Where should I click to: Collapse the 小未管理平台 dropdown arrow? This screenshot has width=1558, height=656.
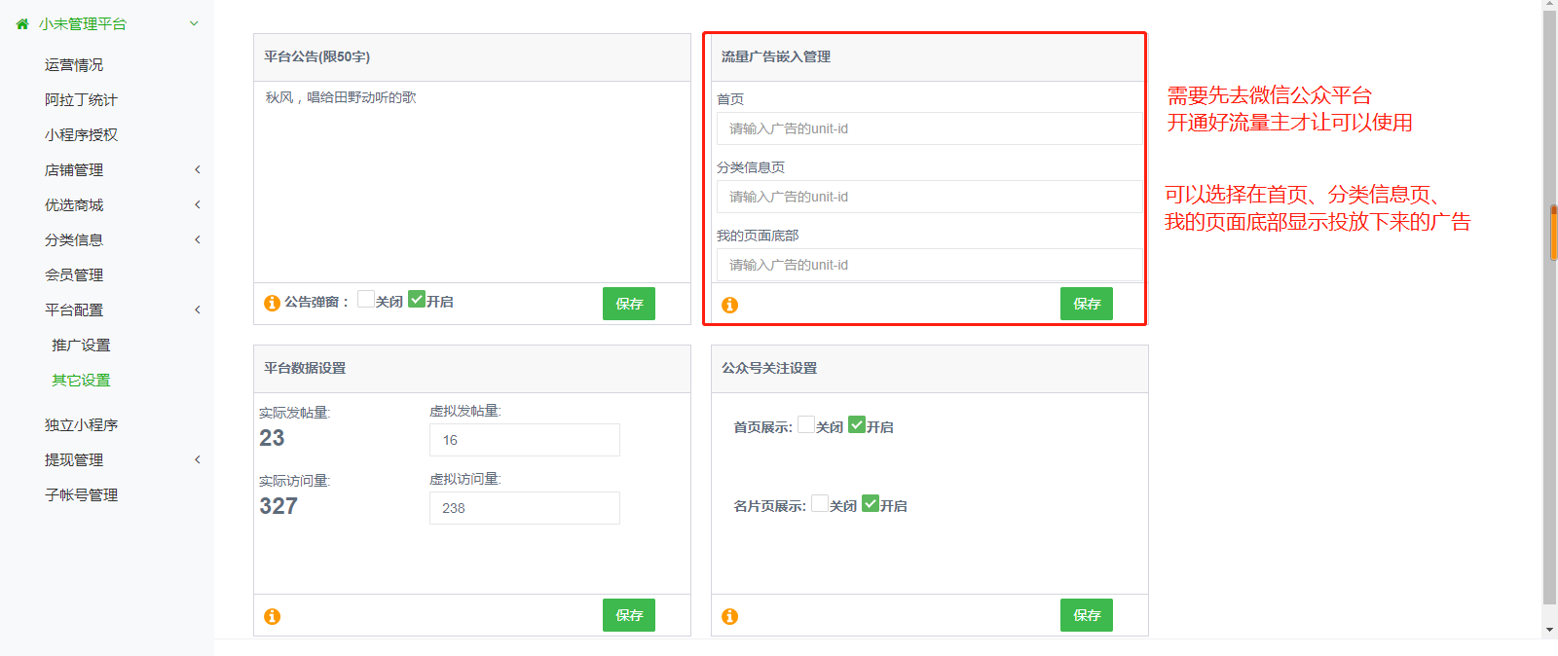click(x=194, y=24)
